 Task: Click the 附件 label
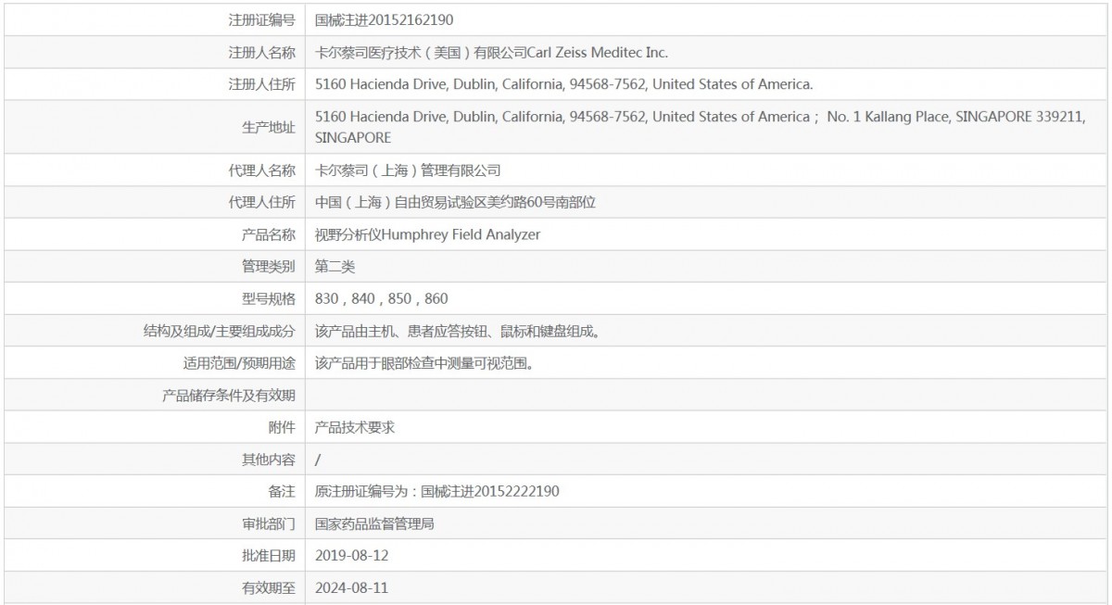click(282, 427)
